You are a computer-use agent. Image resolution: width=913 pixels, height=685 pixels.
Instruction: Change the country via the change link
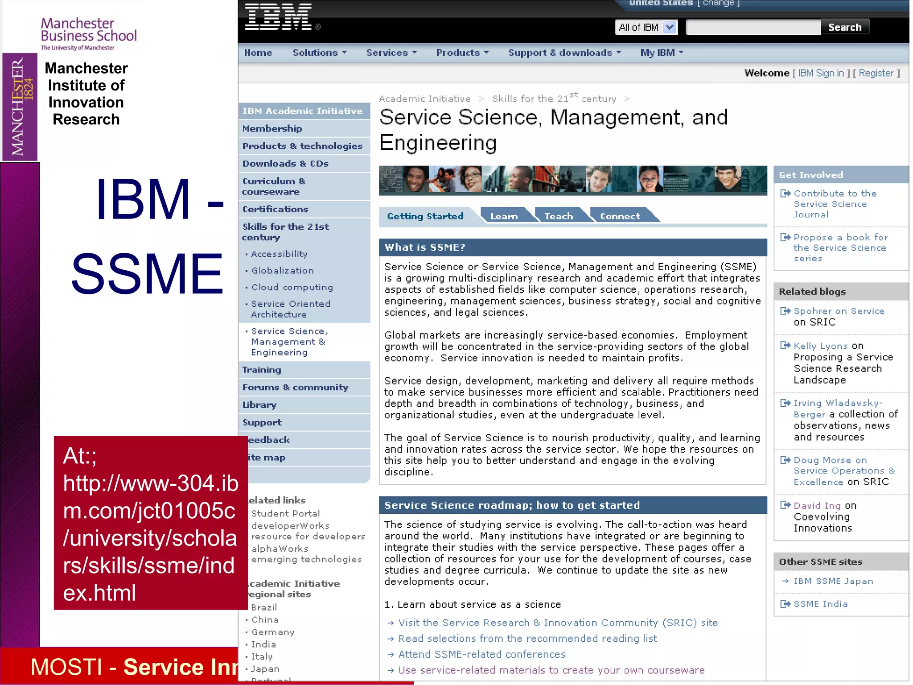(x=718, y=3)
